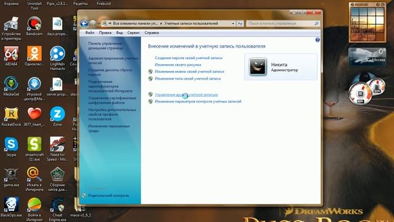Screen dimensions: 394x222
Task: Launch the Odnoklassniki desktop shortcut
Action: point(34,56)
